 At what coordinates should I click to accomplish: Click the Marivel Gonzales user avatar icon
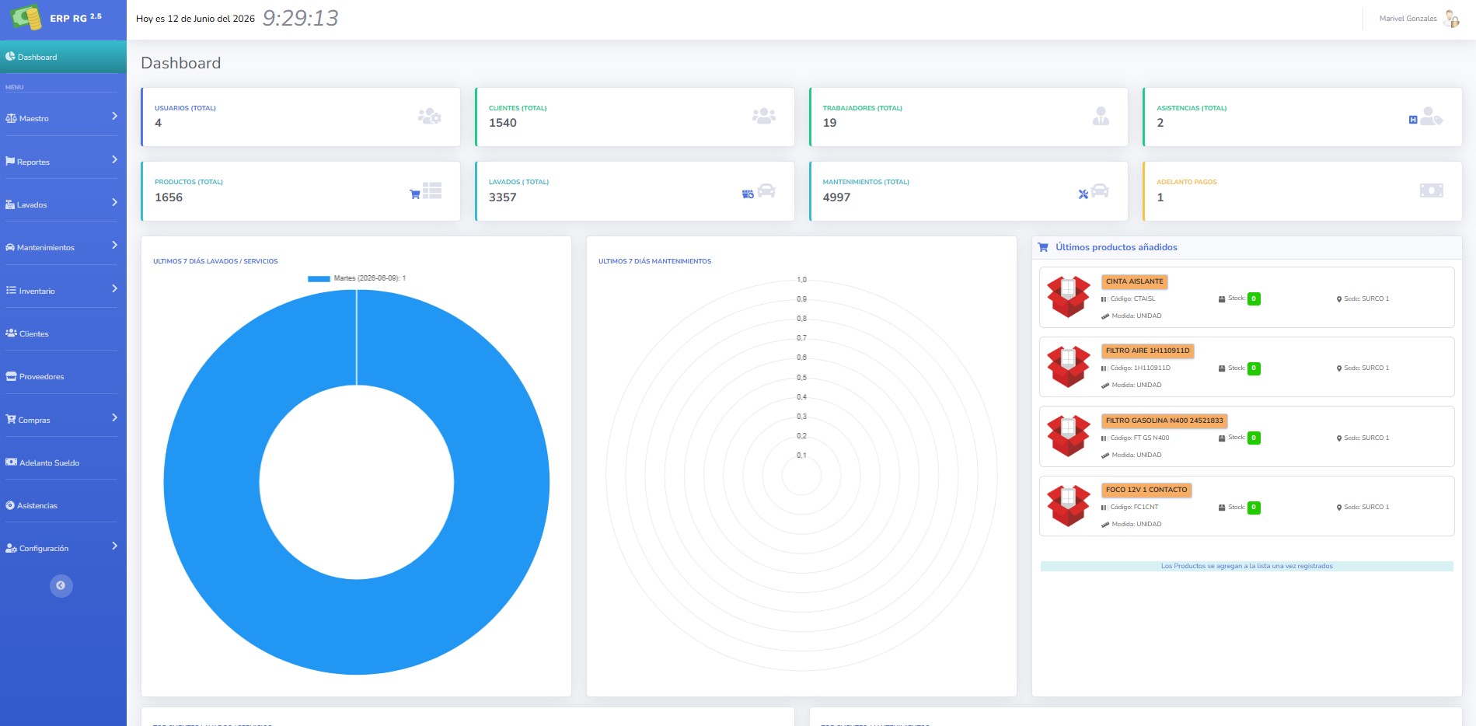click(1450, 19)
